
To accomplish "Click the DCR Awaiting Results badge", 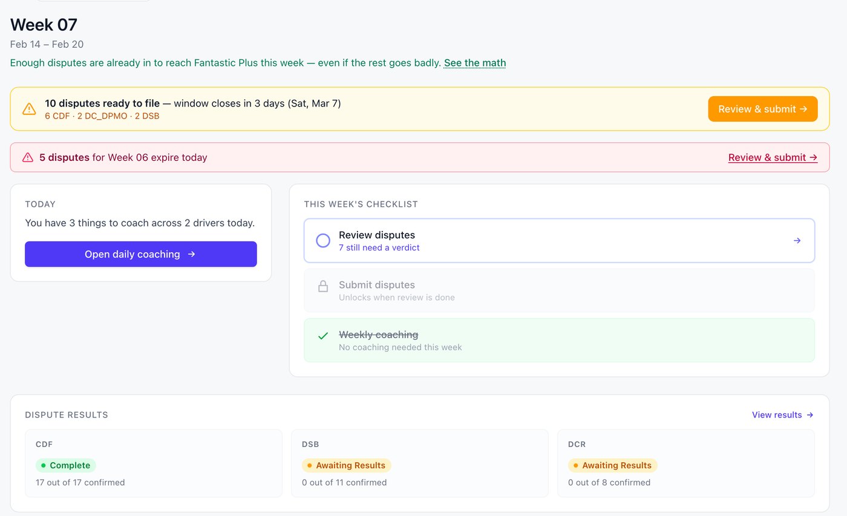I will 613,465.
